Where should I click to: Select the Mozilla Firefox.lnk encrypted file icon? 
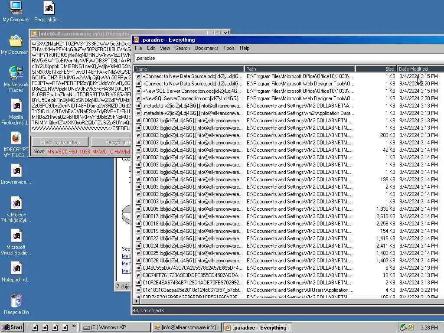16,106
